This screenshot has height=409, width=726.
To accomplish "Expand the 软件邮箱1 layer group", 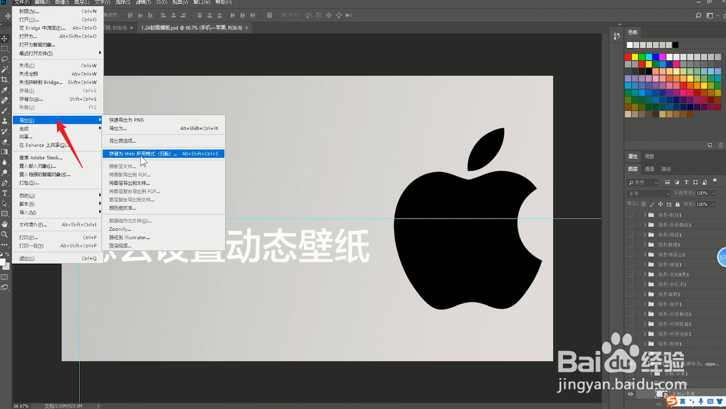I will click(645, 294).
